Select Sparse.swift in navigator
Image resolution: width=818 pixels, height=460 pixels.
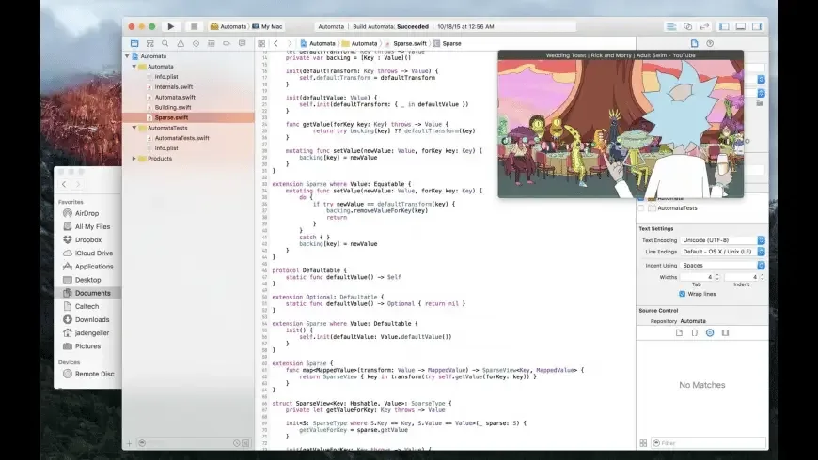coord(188,117)
